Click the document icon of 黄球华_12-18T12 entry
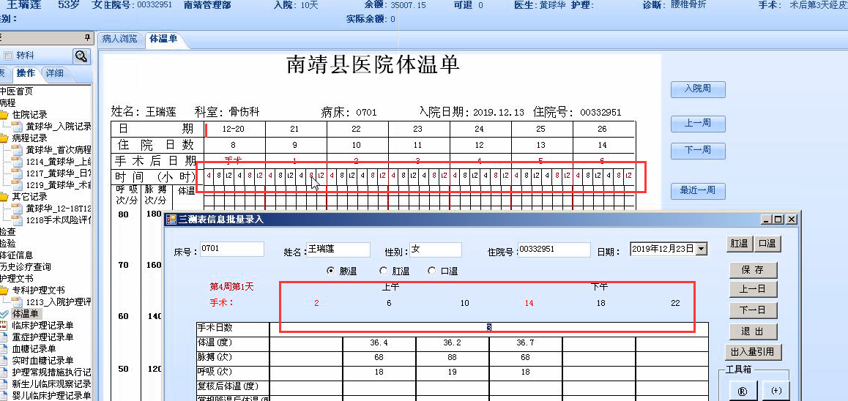The height and width of the screenshot is (401, 848). pyautogui.click(x=18, y=209)
